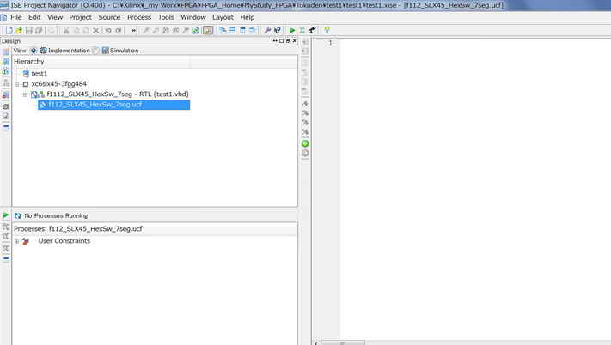The image size is (611, 345).
Task: Open a file with the yellow folder icon
Action: [19, 30]
